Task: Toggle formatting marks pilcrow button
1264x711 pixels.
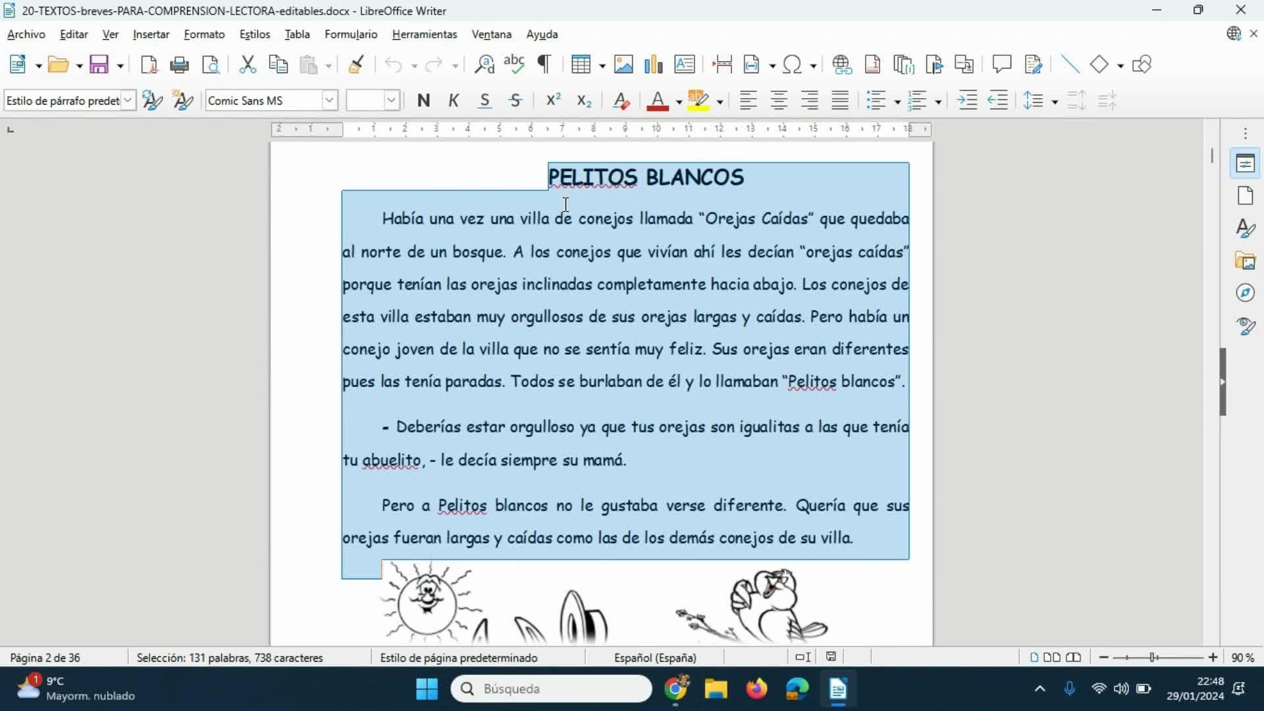Action: click(x=544, y=65)
